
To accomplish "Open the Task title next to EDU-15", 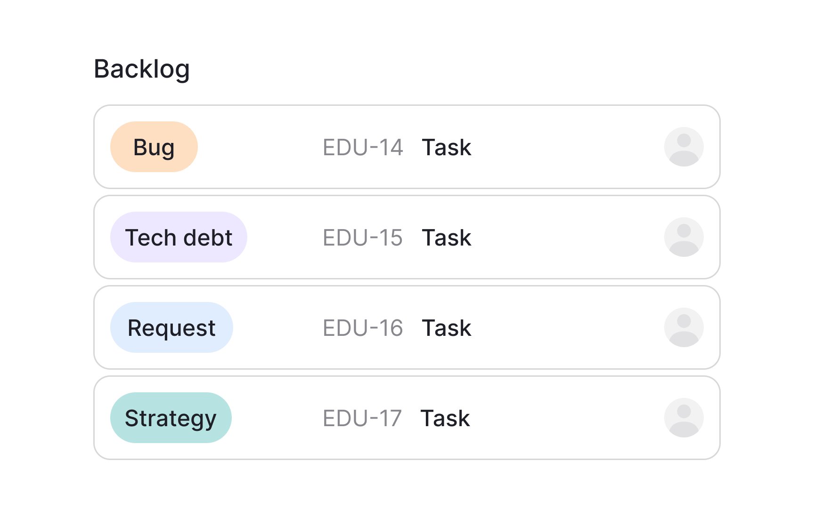I will pyautogui.click(x=446, y=238).
